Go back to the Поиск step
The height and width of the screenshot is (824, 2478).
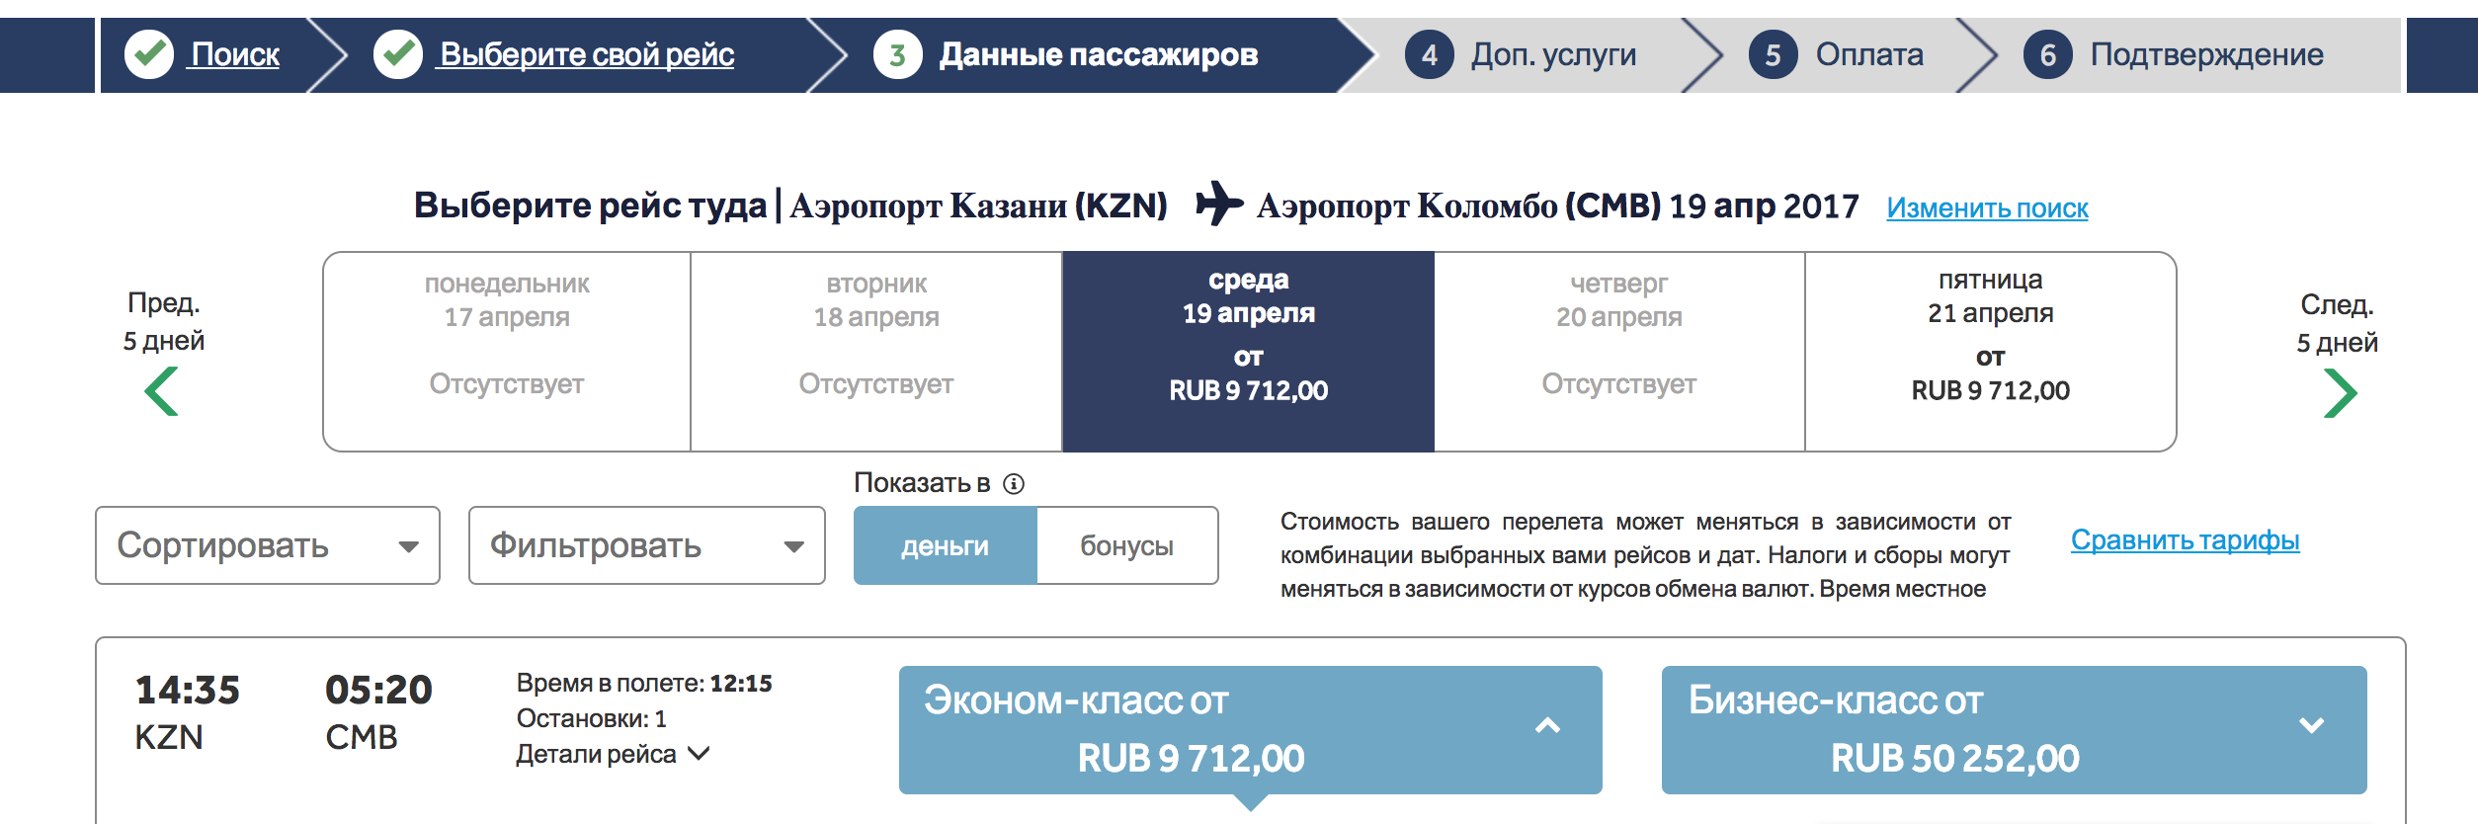(235, 54)
